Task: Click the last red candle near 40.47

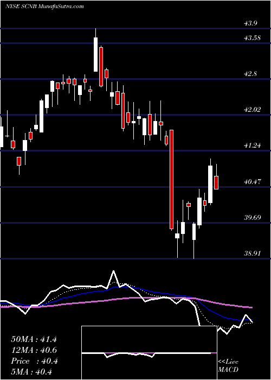Action: tap(216, 182)
